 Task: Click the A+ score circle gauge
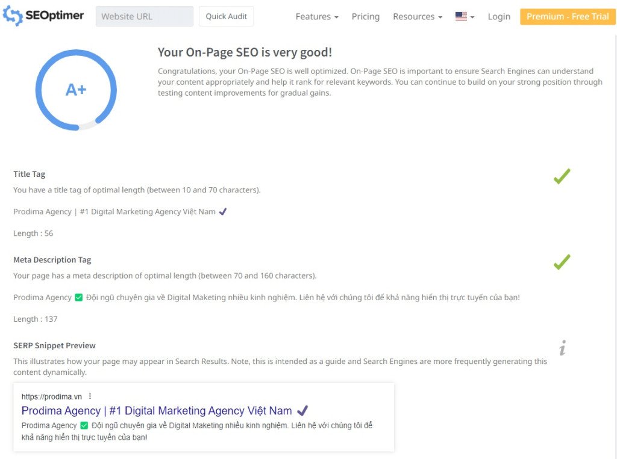[x=76, y=90]
